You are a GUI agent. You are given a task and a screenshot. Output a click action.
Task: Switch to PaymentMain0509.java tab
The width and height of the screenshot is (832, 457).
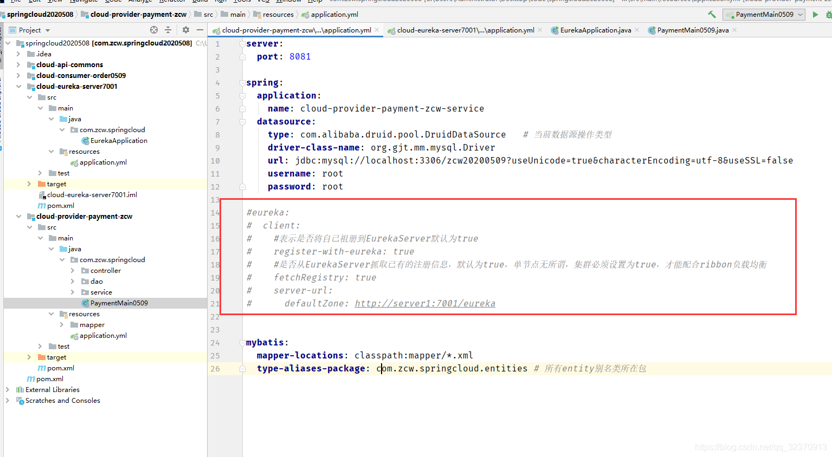[693, 30]
